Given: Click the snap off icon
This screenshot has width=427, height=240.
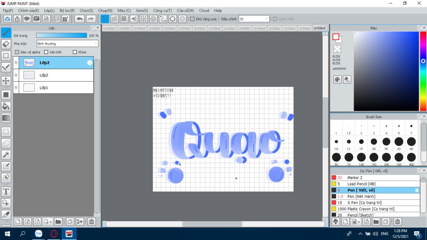Looking at the screenshot, I should (105, 19).
